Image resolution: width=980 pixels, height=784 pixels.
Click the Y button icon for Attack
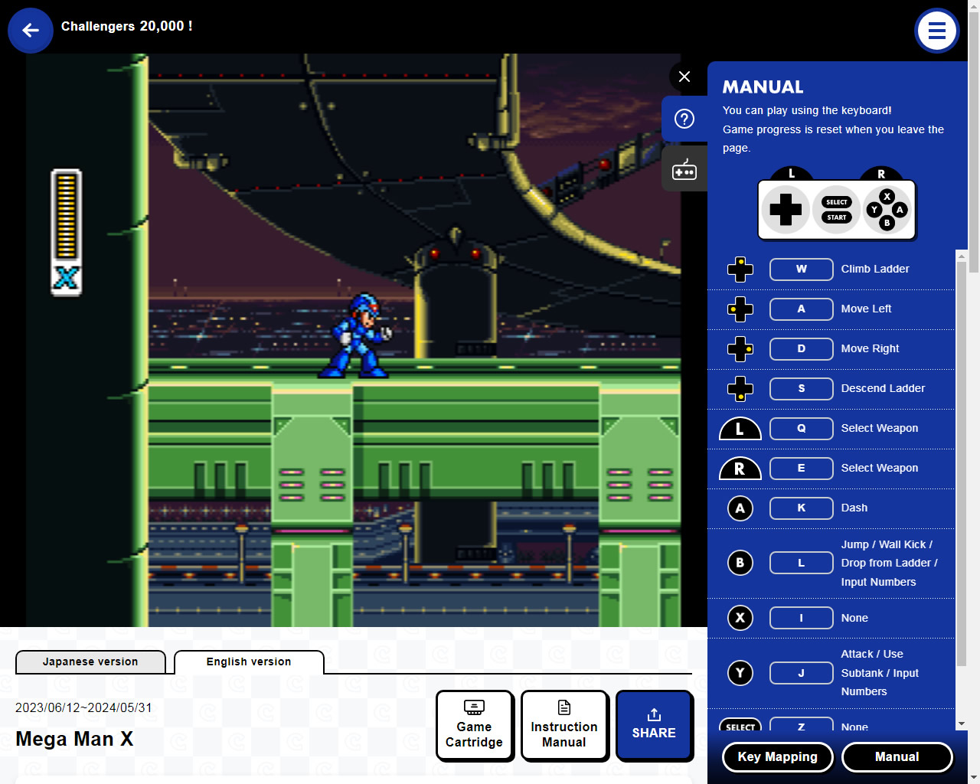pos(740,673)
